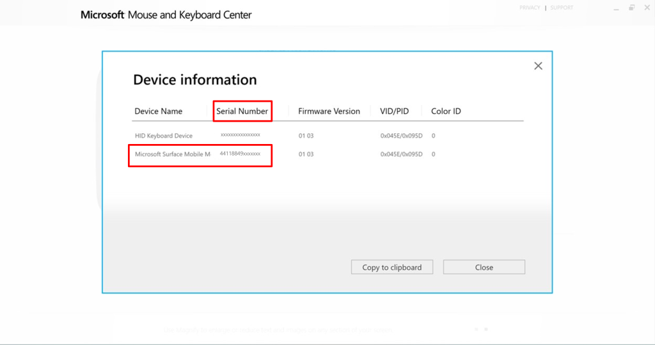Click the Copy to clipboard button
The image size is (655, 345).
pyautogui.click(x=392, y=267)
